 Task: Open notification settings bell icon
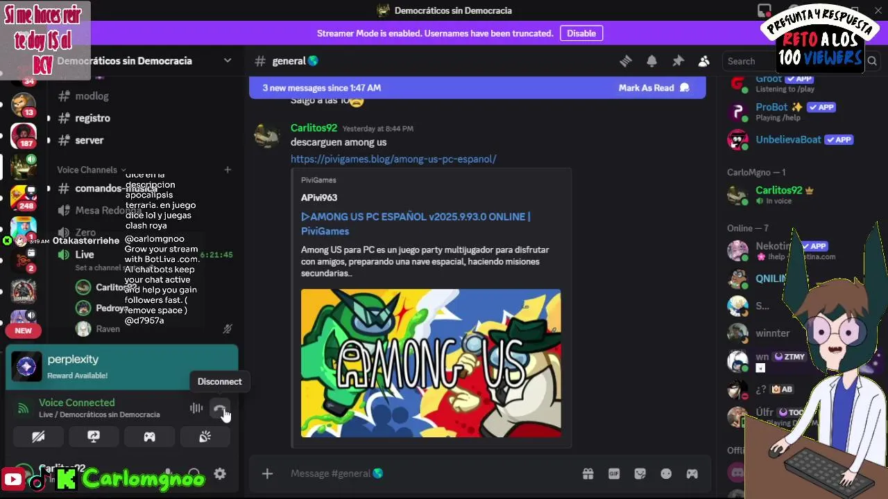click(x=651, y=61)
